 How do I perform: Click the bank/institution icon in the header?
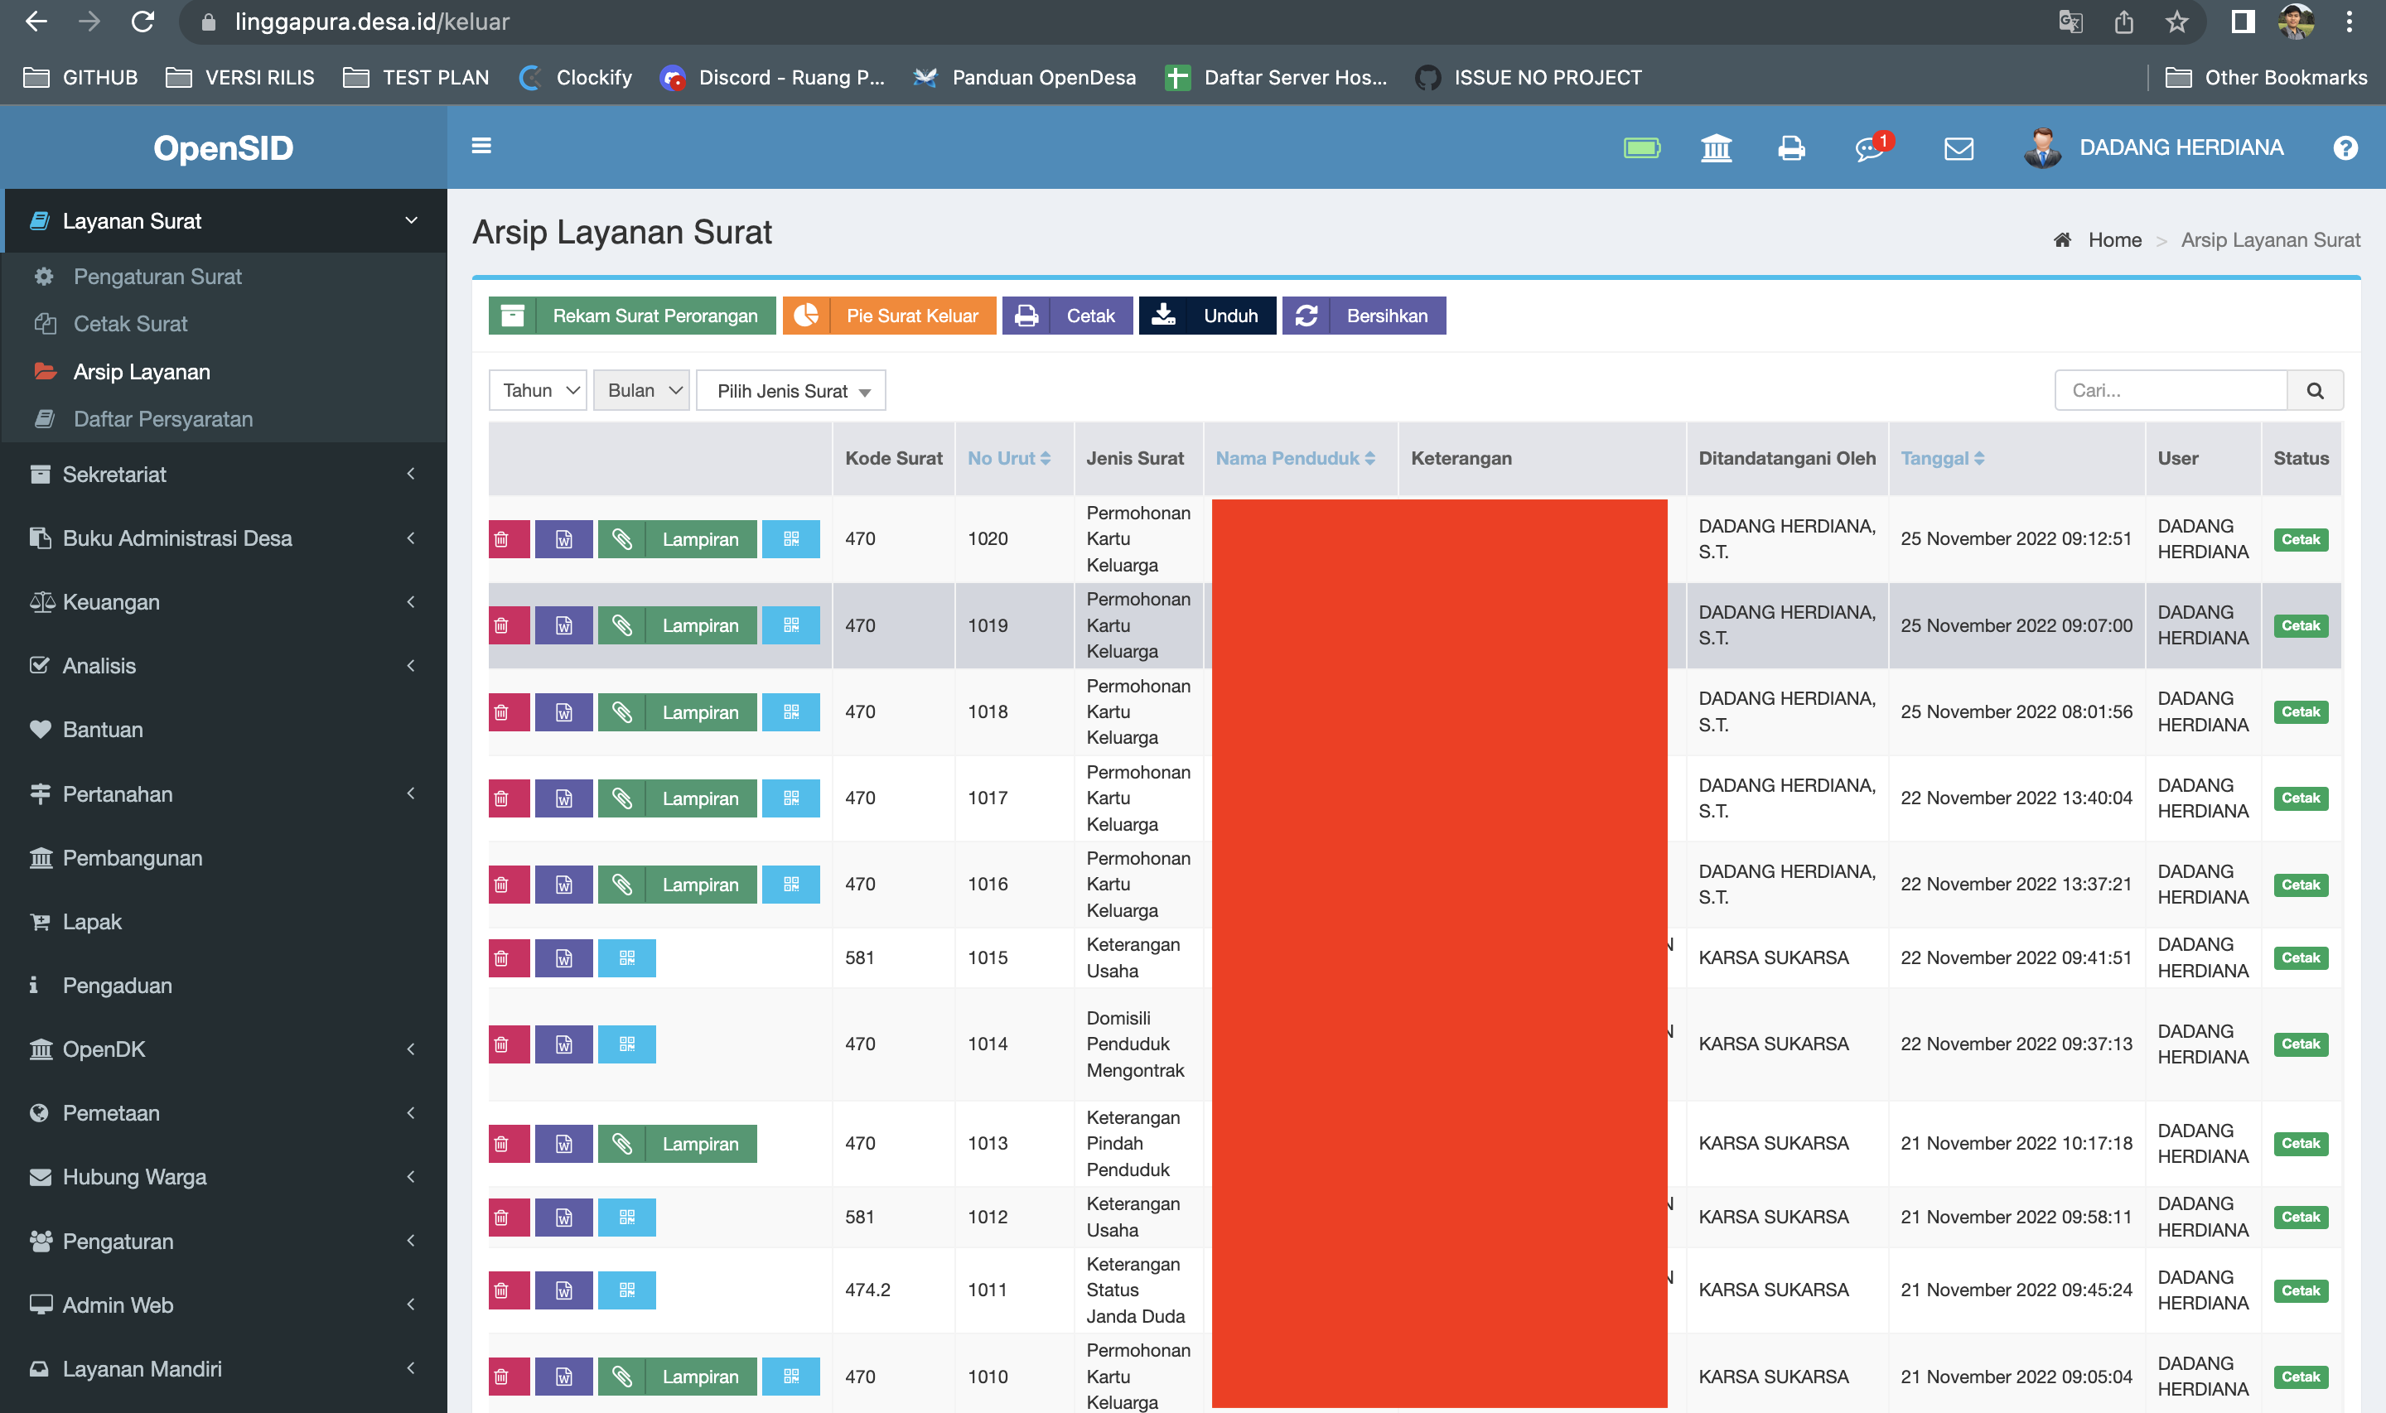click(x=1716, y=148)
